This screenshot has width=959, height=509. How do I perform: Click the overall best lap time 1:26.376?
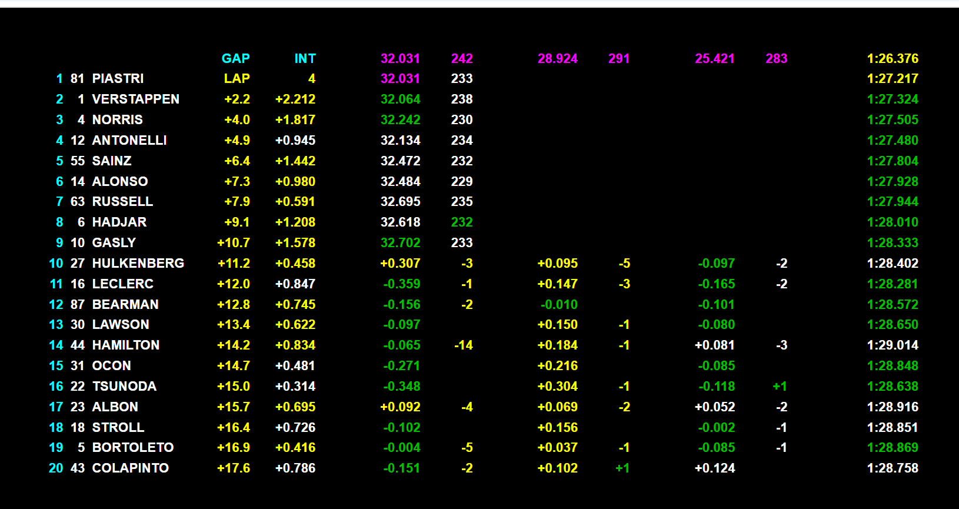point(892,58)
